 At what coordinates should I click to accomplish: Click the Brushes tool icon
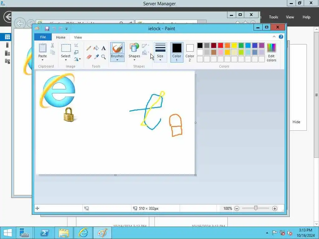[117, 48]
